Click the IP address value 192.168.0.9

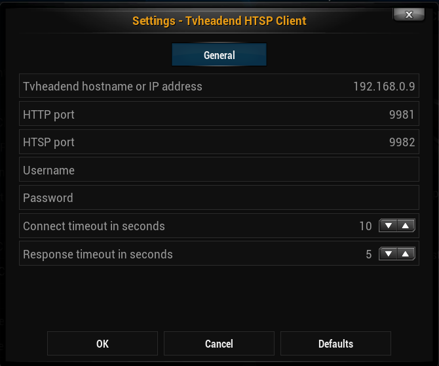coord(384,87)
